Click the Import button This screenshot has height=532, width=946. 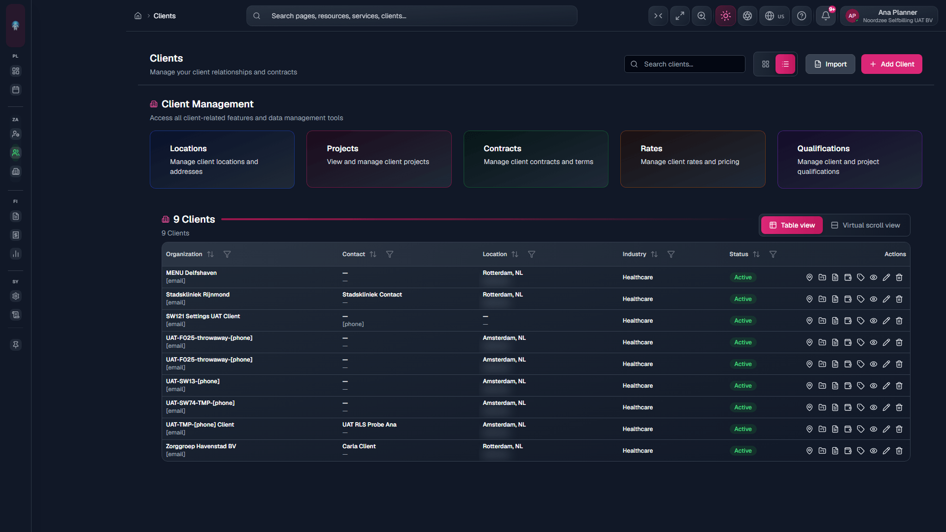(x=830, y=64)
